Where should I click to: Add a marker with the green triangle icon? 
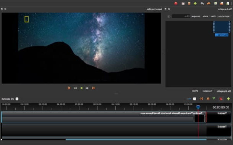214,99
